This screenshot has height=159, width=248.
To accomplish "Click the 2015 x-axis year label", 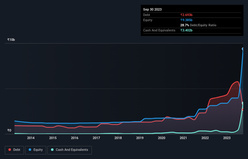I will click(x=53, y=138).
